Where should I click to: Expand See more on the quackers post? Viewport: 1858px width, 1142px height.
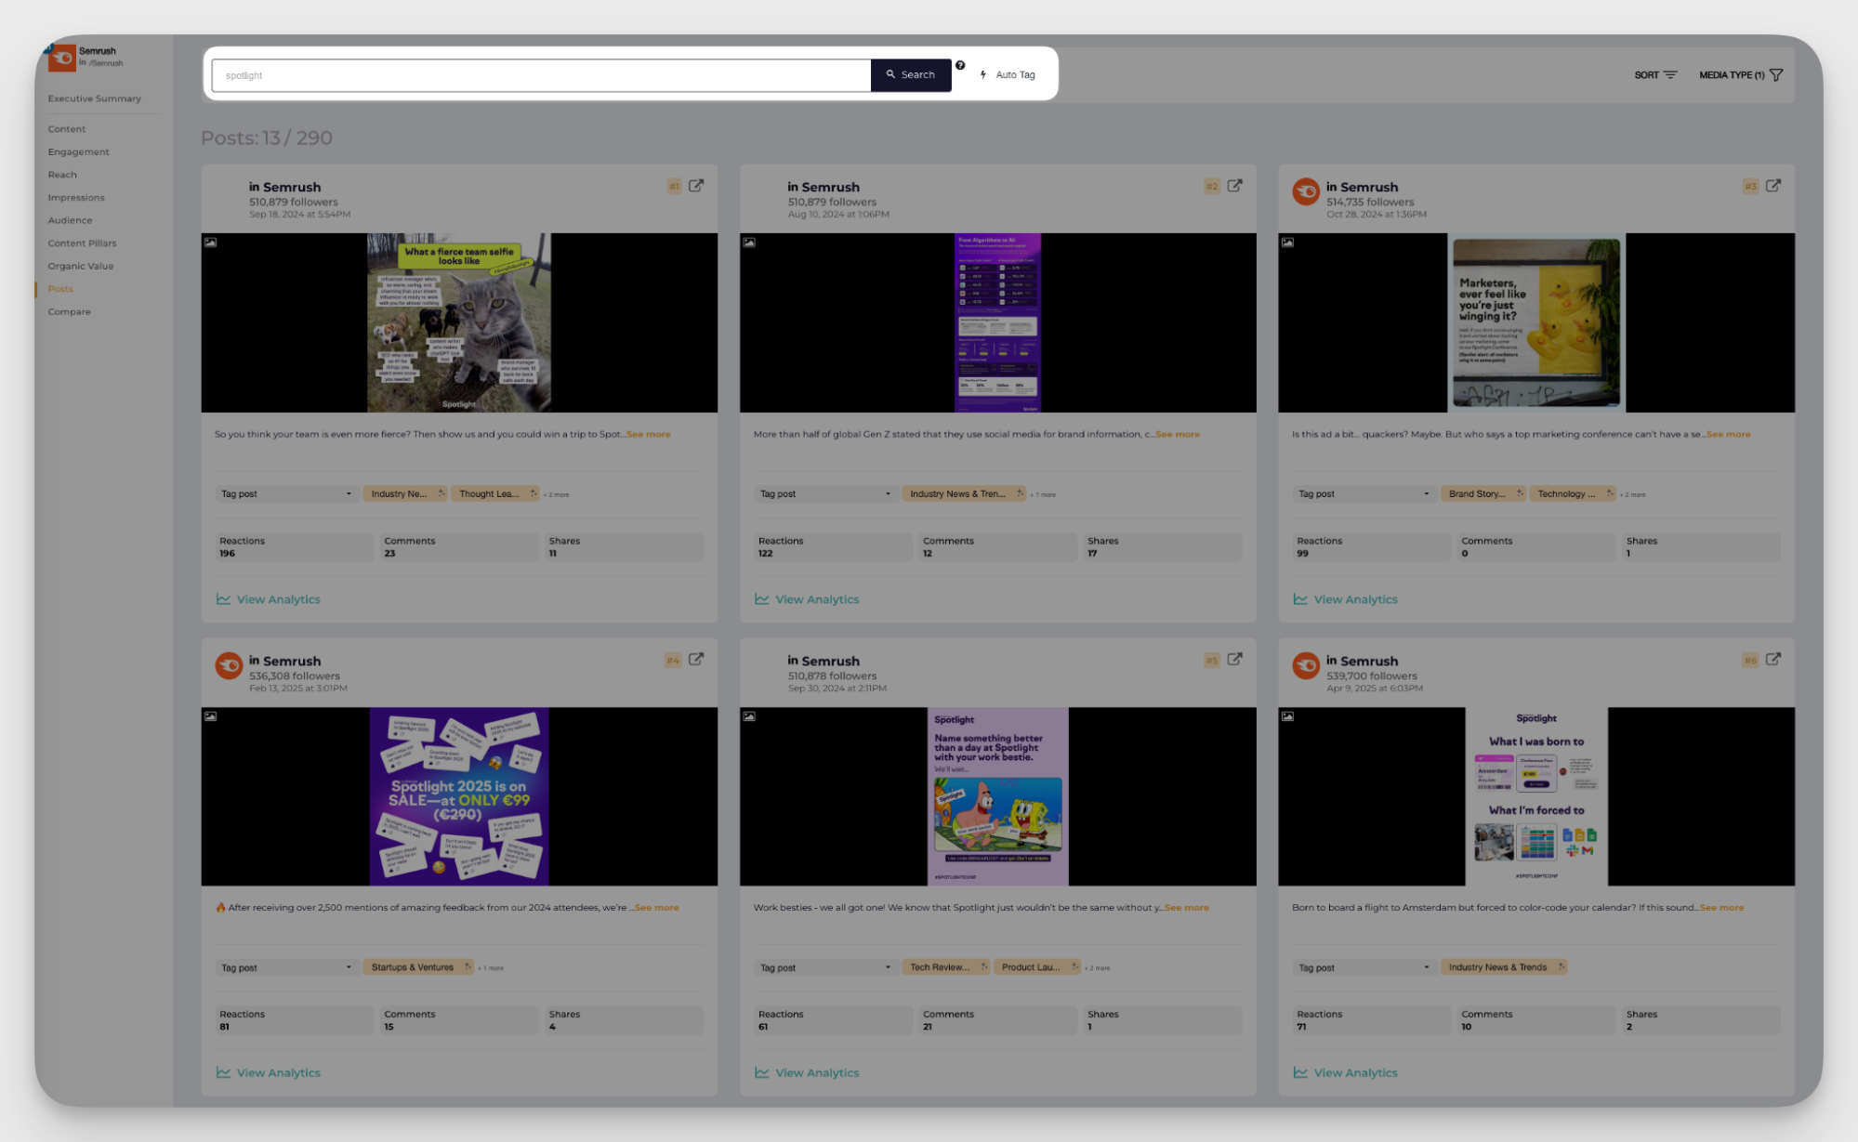coord(1729,434)
